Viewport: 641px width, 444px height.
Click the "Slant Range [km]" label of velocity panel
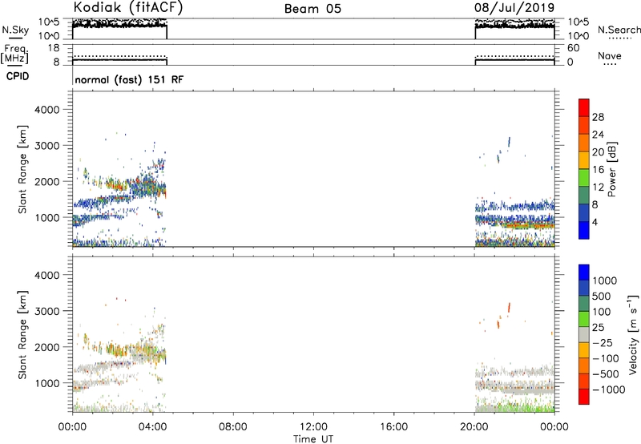[22, 334]
